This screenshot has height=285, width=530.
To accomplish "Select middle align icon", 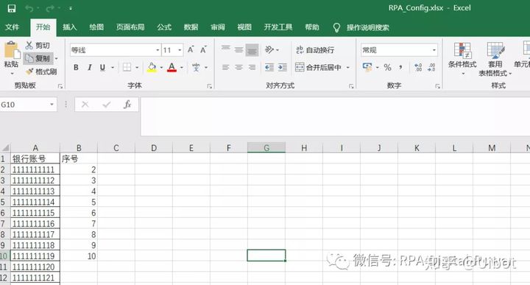I will point(239,49).
